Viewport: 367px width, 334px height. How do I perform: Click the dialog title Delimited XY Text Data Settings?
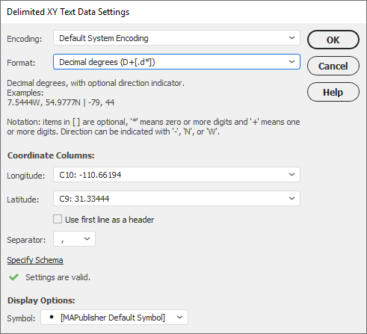[68, 12]
